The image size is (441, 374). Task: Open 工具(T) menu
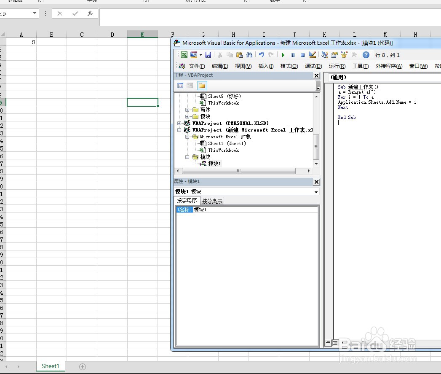361,66
